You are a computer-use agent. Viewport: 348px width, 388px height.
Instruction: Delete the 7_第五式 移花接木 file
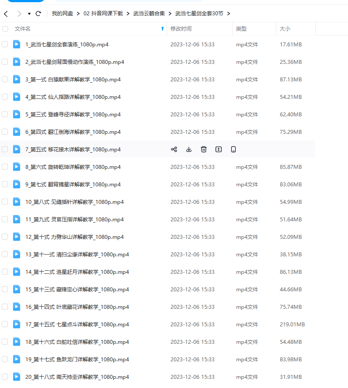[x=204, y=149]
